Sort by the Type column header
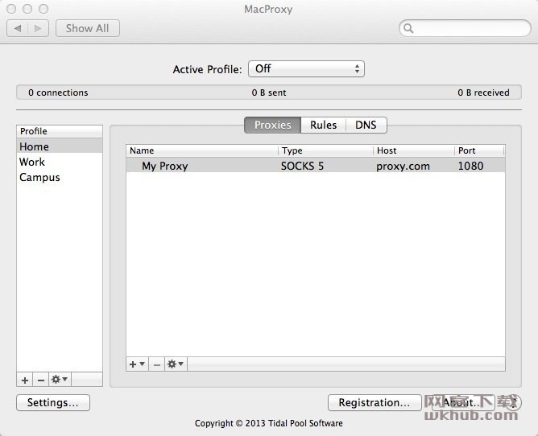538x436 pixels. click(325, 150)
